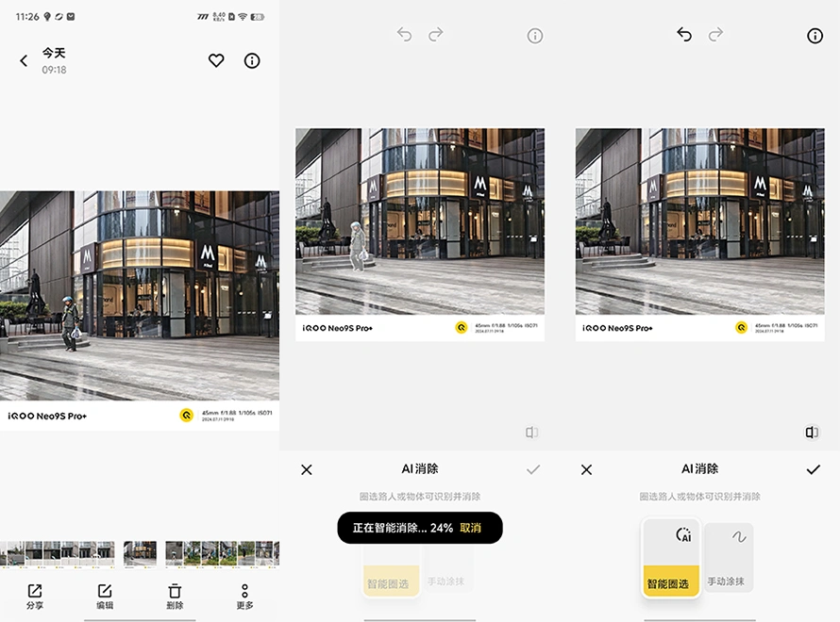
Task: Cancel the erase via 取消 in progress toast
Action: pyautogui.click(x=470, y=528)
